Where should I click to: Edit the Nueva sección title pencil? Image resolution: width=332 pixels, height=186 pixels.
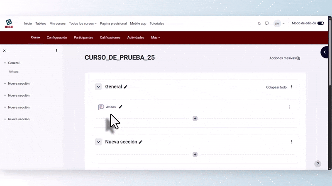(x=141, y=142)
